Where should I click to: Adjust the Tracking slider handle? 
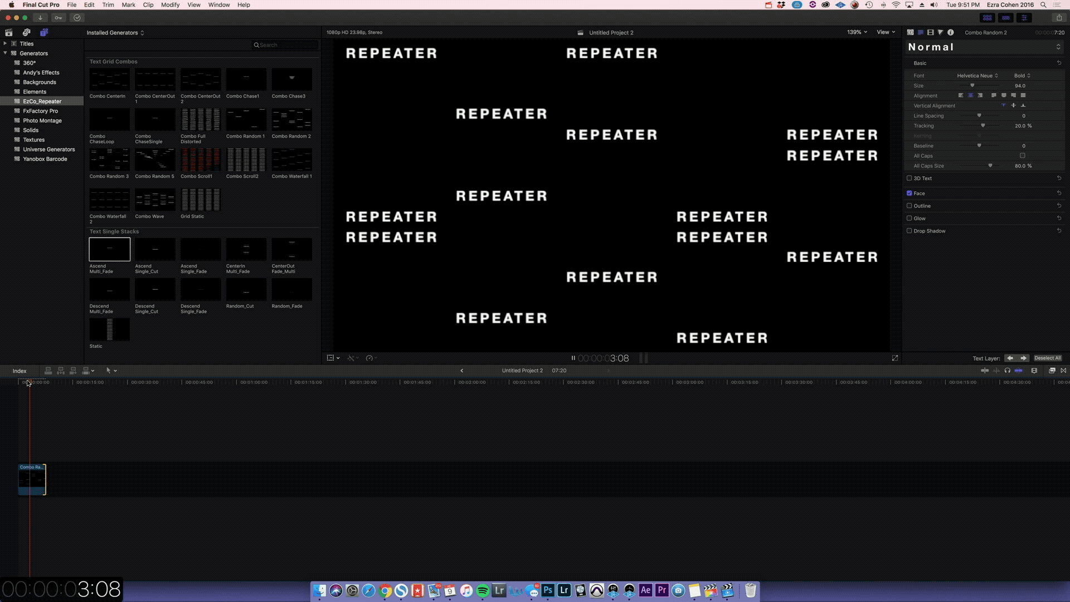(x=983, y=125)
